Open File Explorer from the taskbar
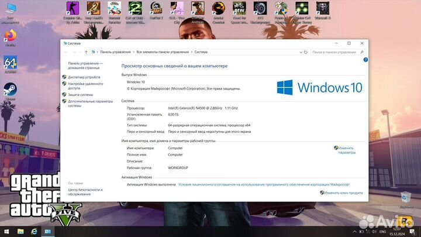 point(20,232)
